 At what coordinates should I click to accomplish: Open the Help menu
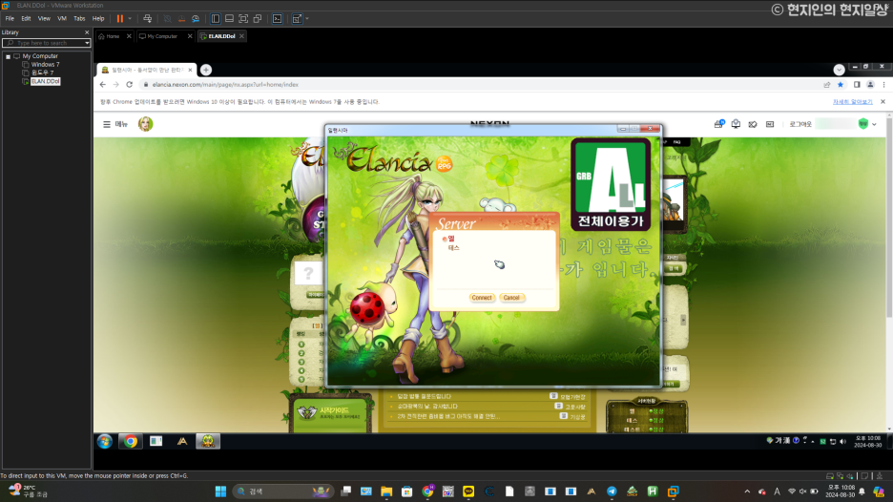[98, 19]
